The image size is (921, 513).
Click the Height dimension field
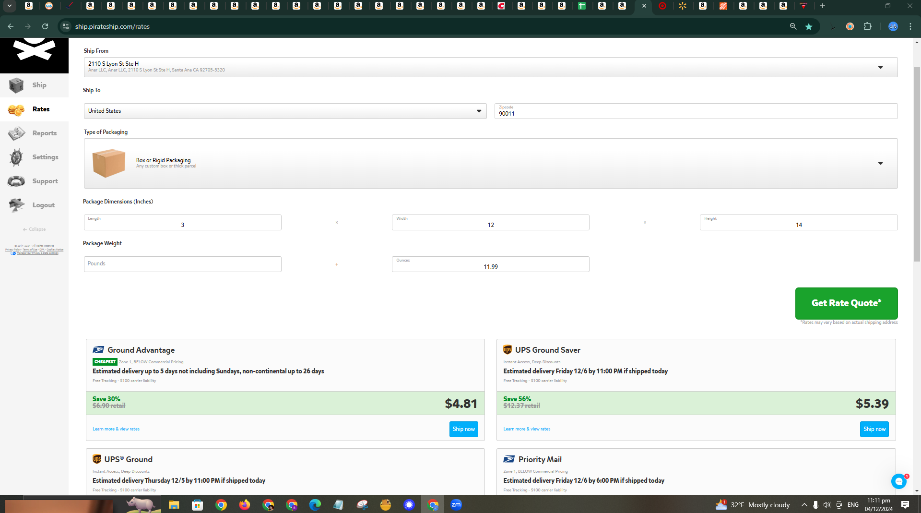pos(799,223)
